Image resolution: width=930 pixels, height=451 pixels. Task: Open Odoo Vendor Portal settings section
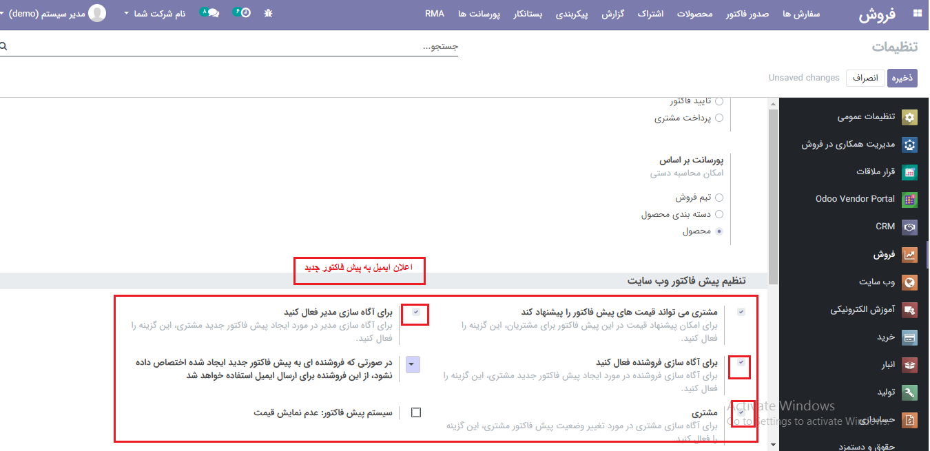point(855,199)
